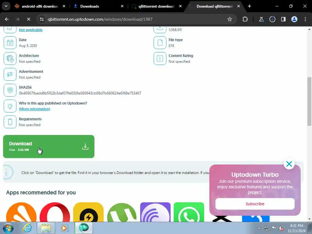Toggle the side panel

pos(283,19)
